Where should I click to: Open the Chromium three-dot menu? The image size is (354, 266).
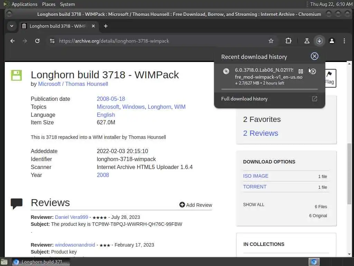click(344, 41)
